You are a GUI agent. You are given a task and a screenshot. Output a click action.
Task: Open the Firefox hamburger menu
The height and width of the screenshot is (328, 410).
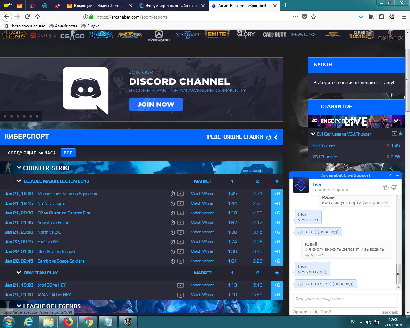[x=404, y=17]
